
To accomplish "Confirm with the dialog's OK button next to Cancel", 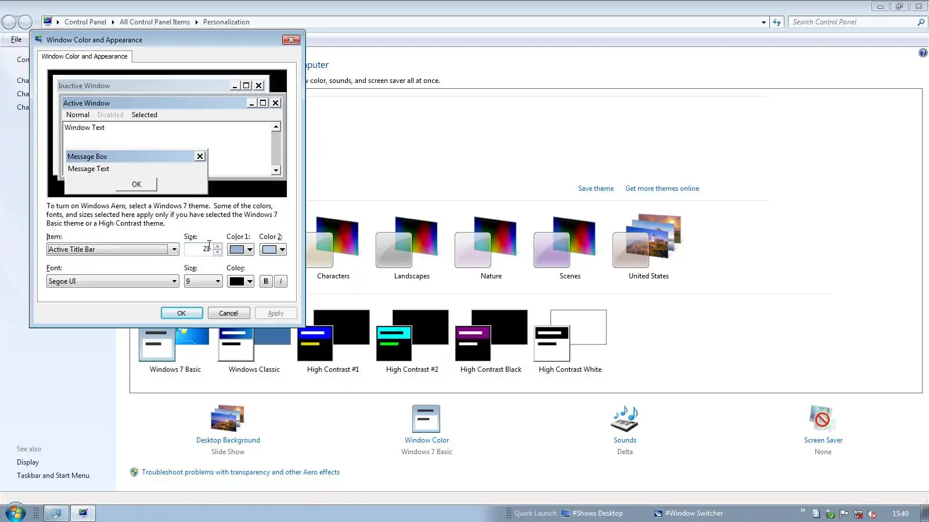I will pyautogui.click(x=182, y=313).
